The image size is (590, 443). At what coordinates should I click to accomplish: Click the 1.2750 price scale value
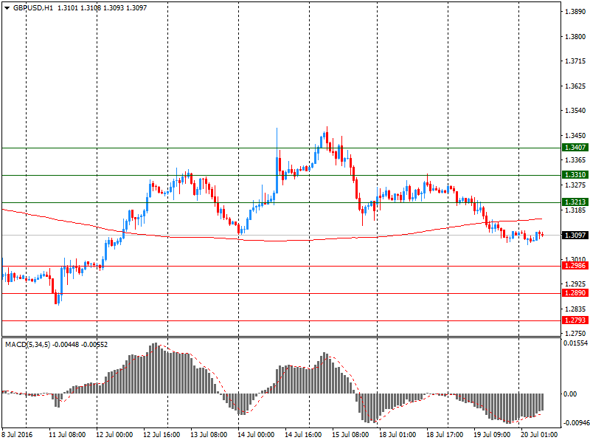(575, 334)
